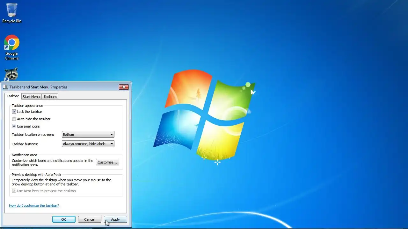Image resolution: width=408 pixels, height=229 pixels.
Task: Enable Auto-hide the taskbar
Action: [14, 119]
